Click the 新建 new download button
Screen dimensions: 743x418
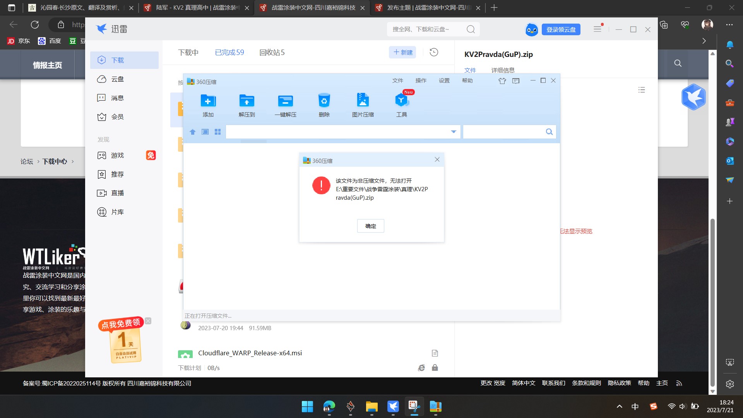coord(402,52)
